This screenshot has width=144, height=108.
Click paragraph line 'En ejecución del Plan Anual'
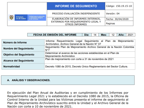pos(68,93)
